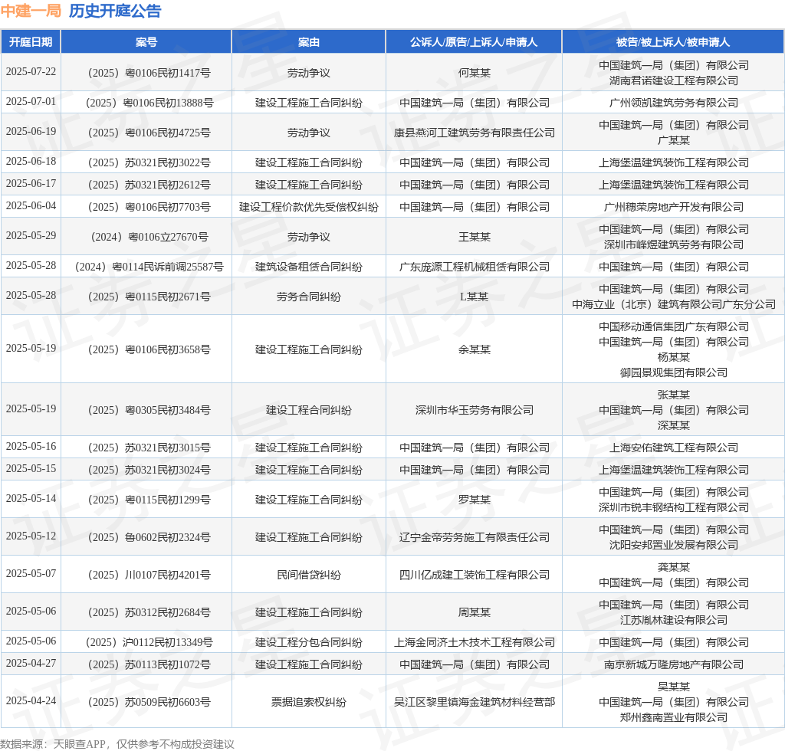Click the date cell 2025-05-29

(x=31, y=235)
